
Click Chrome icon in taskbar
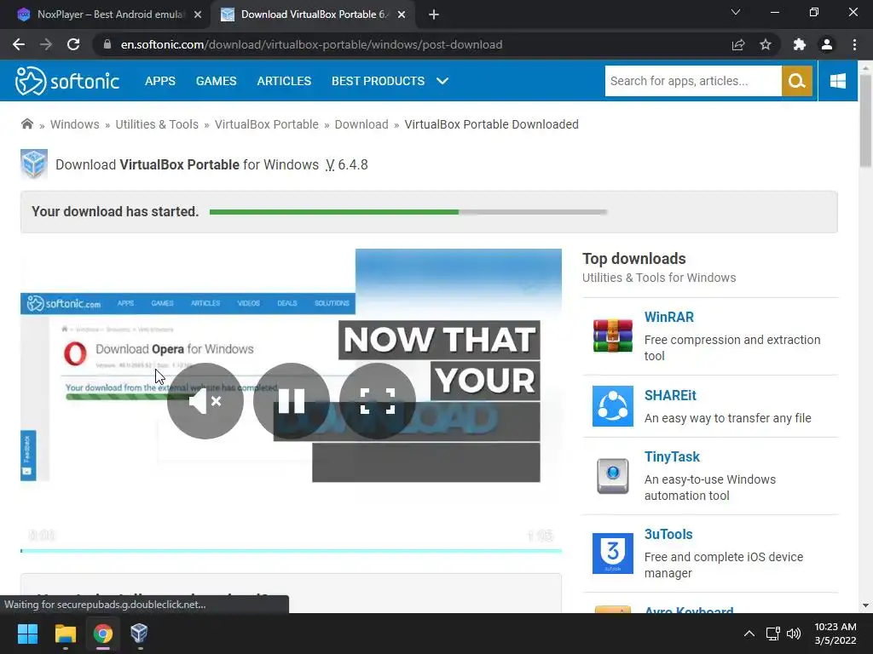coord(102,634)
